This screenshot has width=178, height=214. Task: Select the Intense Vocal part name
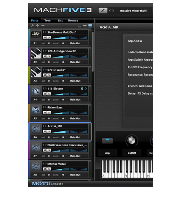pyautogui.click(x=56, y=164)
